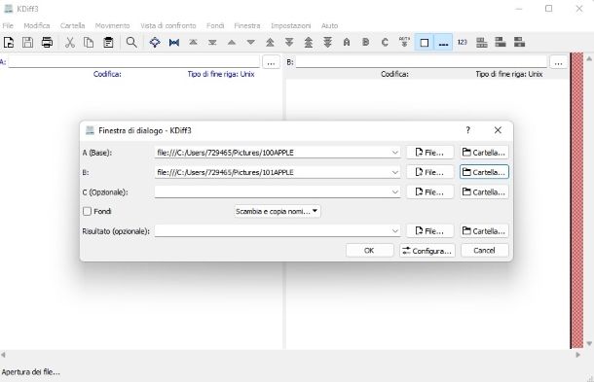Click the last window layout toolbar icon

point(519,43)
